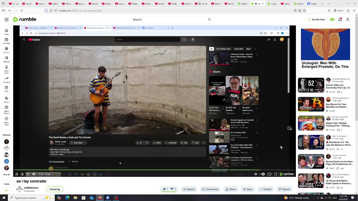Image resolution: width=358 pixels, height=201 pixels.
Task: Click the Repost button
Action: (x=189, y=189)
